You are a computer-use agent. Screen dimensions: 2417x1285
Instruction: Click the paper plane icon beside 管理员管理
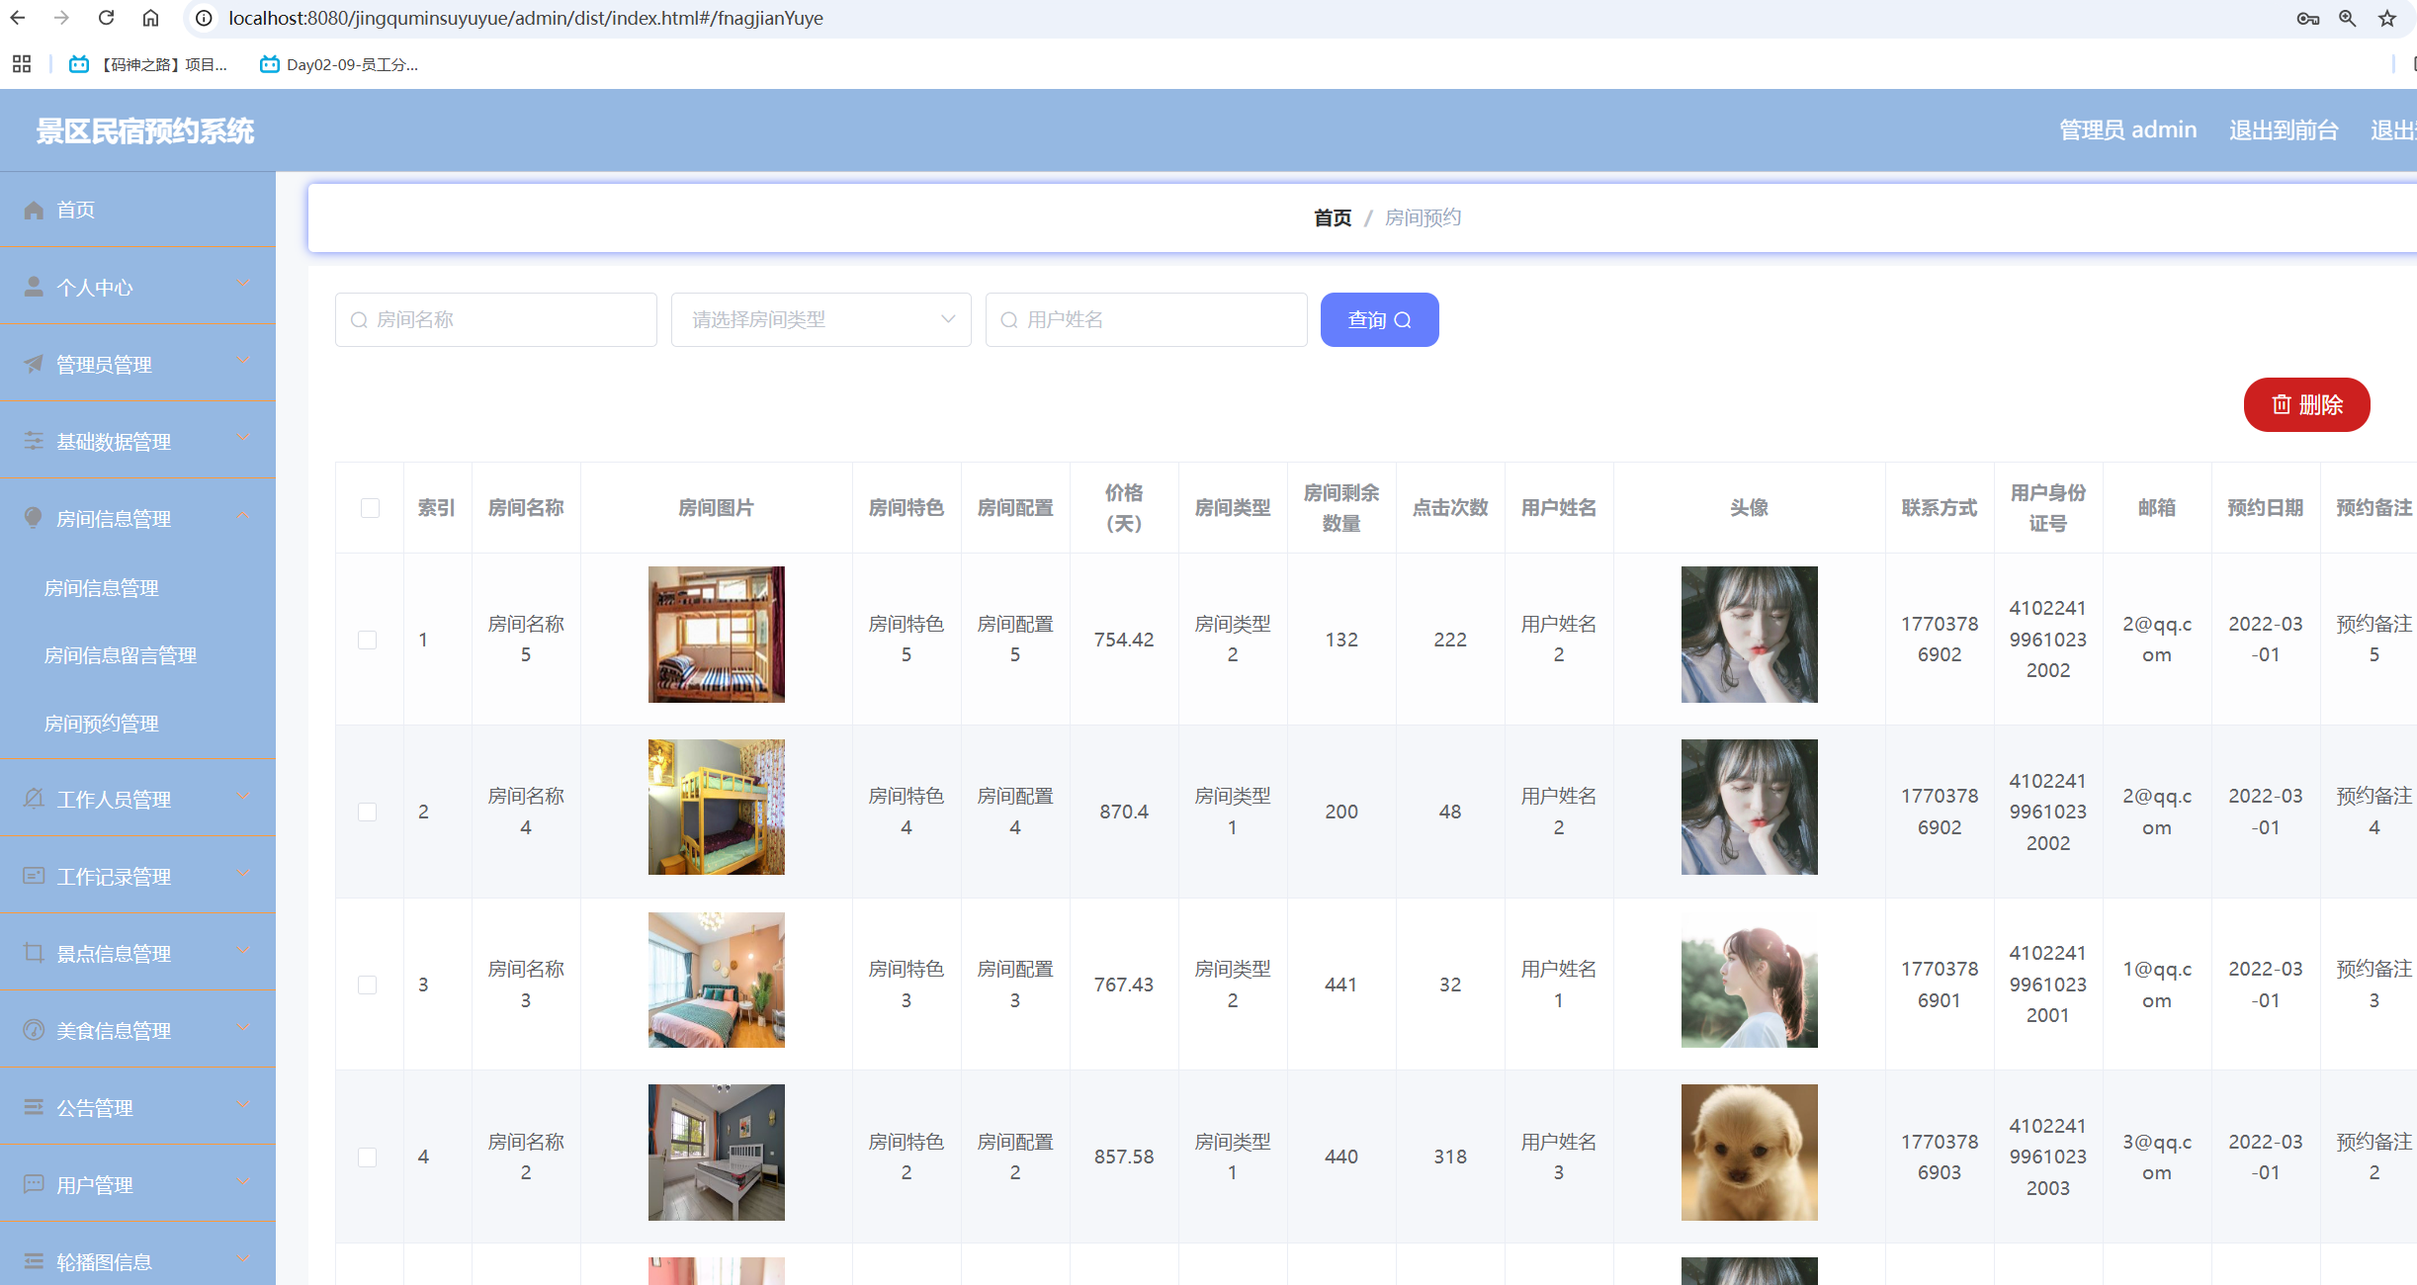coord(34,364)
